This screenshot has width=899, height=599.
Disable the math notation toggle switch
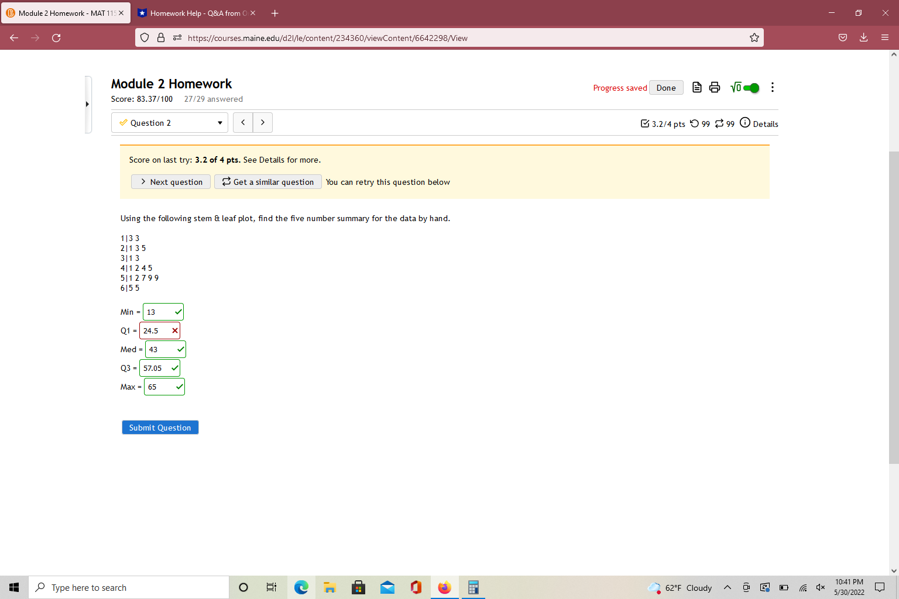(x=751, y=87)
